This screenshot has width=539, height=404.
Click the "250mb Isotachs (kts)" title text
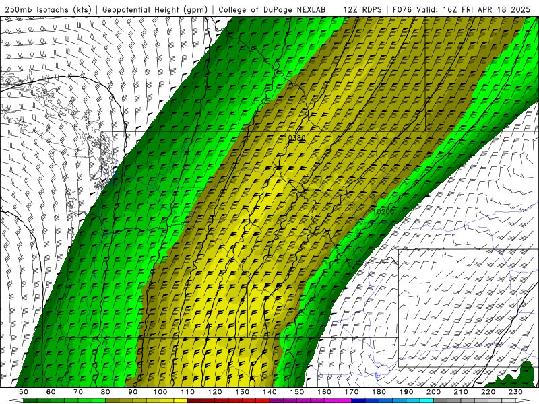pyautogui.click(x=48, y=10)
